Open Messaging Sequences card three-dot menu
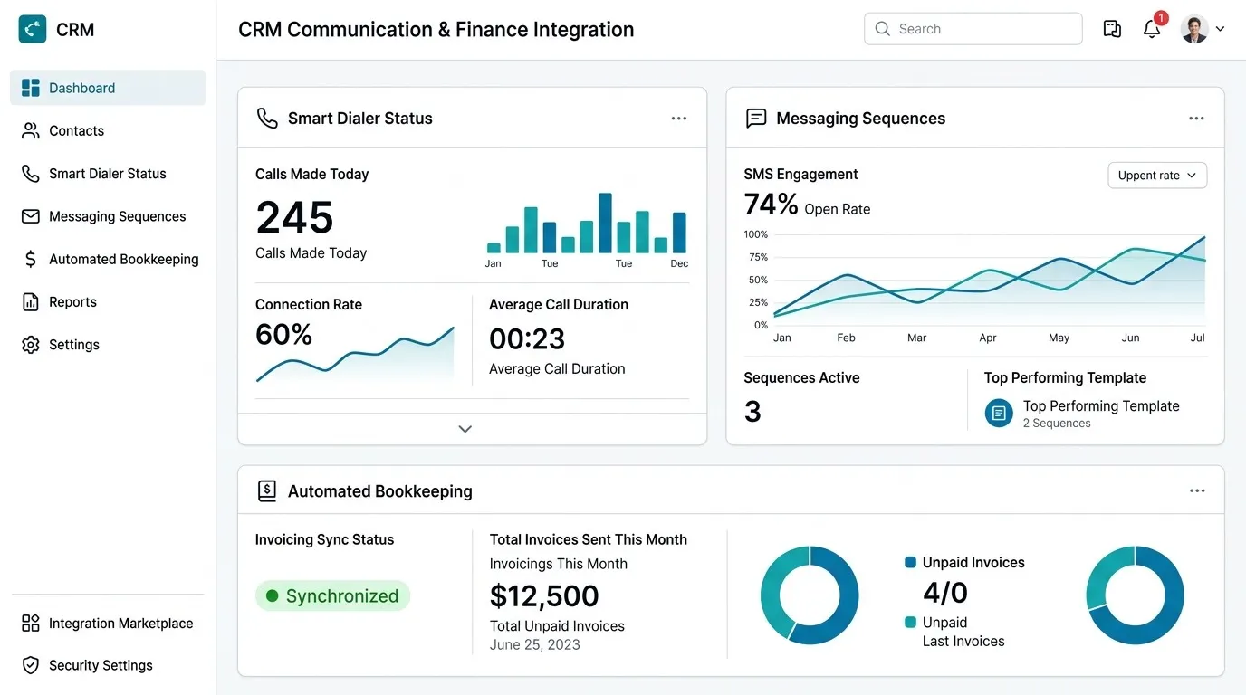Viewport: 1246px width, 695px height. pyautogui.click(x=1196, y=119)
